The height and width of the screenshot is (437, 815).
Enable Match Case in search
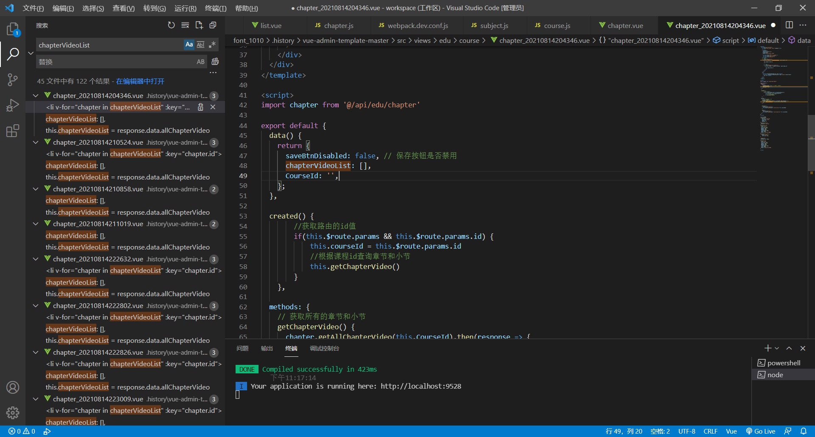click(189, 45)
